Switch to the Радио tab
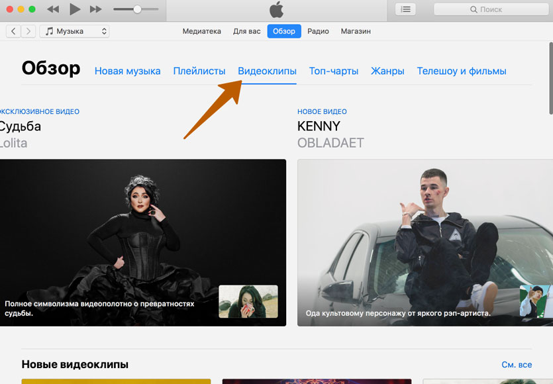Image resolution: width=553 pixels, height=384 pixels. point(318,31)
